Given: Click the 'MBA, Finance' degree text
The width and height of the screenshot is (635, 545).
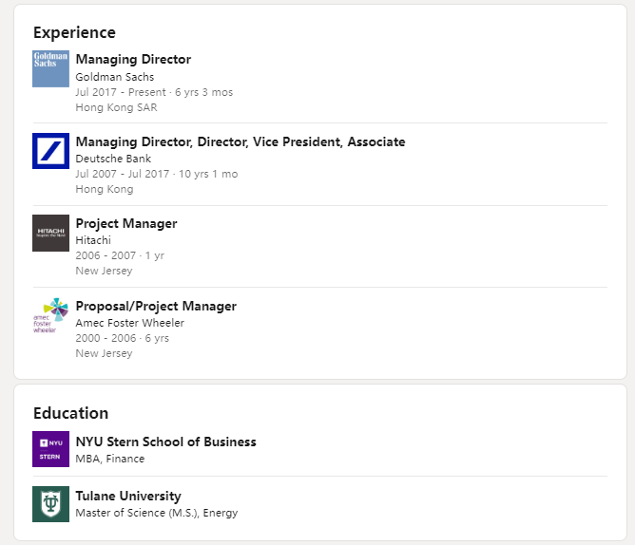Looking at the screenshot, I should click(x=110, y=459).
